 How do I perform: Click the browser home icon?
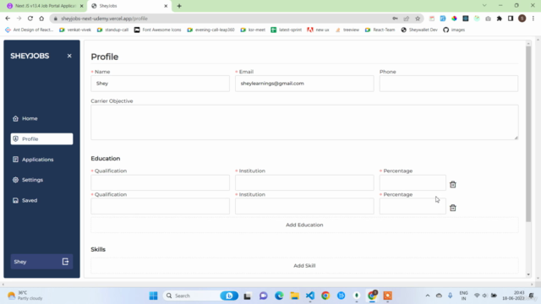[x=41, y=19]
